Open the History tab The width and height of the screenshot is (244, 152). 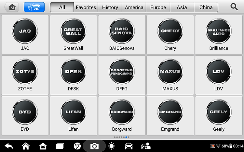(x=110, y=7)
